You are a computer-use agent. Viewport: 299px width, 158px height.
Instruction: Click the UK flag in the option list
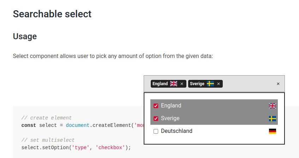[273, 106]
